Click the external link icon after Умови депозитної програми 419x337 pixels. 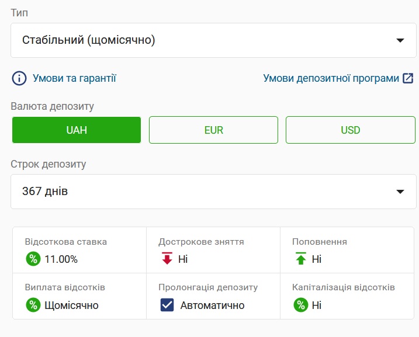(408, 78)
